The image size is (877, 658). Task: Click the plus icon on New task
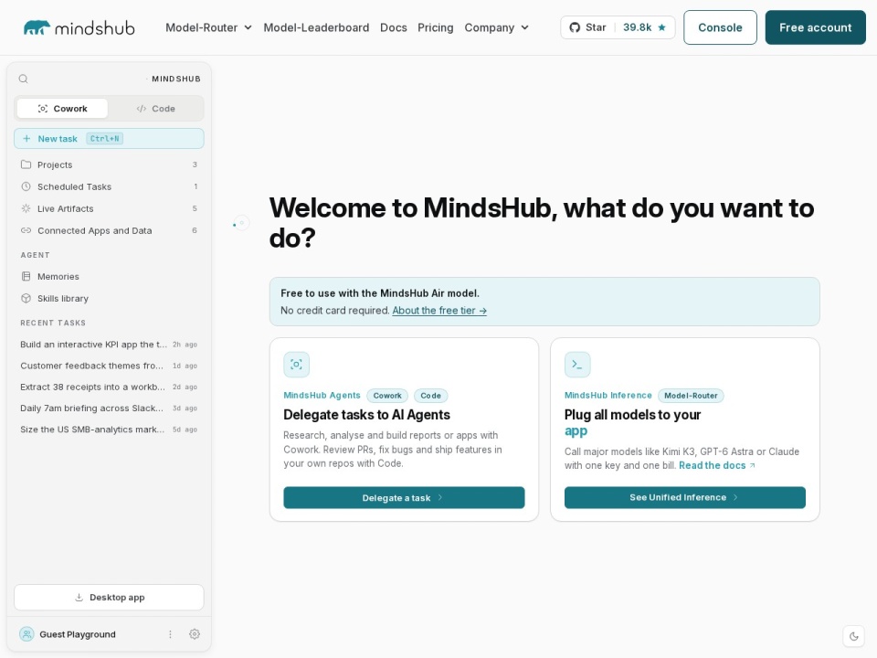click(x=26, y=138)
